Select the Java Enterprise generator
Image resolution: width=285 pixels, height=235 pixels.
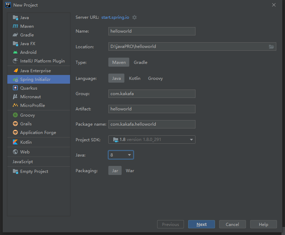click(x=39, y=70)
